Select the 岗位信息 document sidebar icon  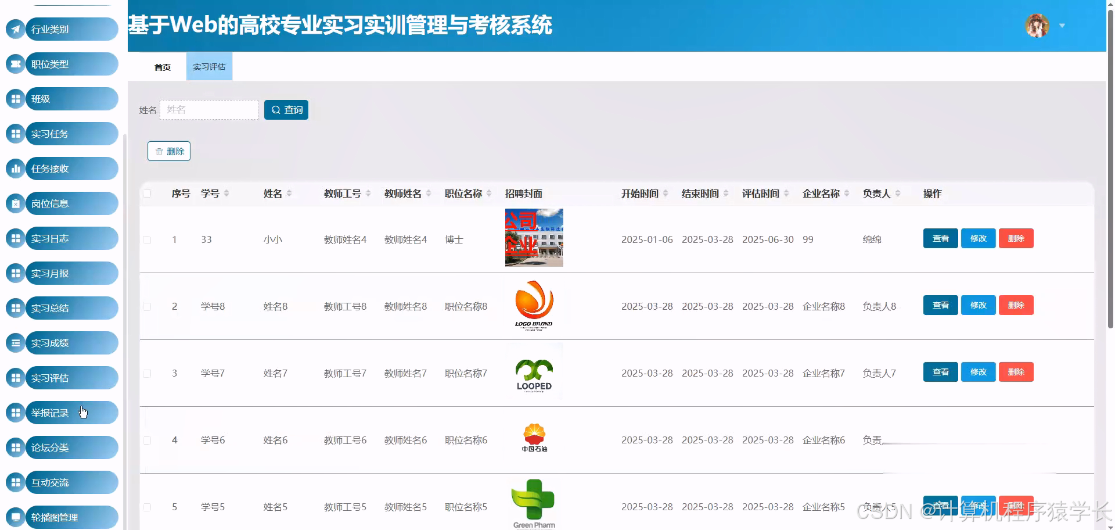point(15,203)
